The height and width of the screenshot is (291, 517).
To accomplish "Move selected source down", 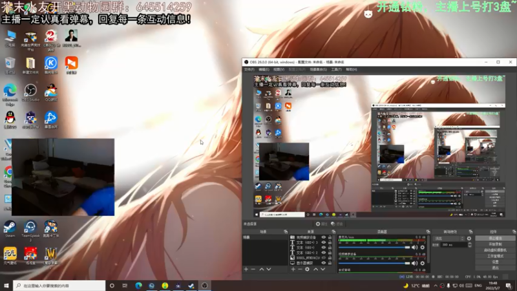I will tap(322, 269).
